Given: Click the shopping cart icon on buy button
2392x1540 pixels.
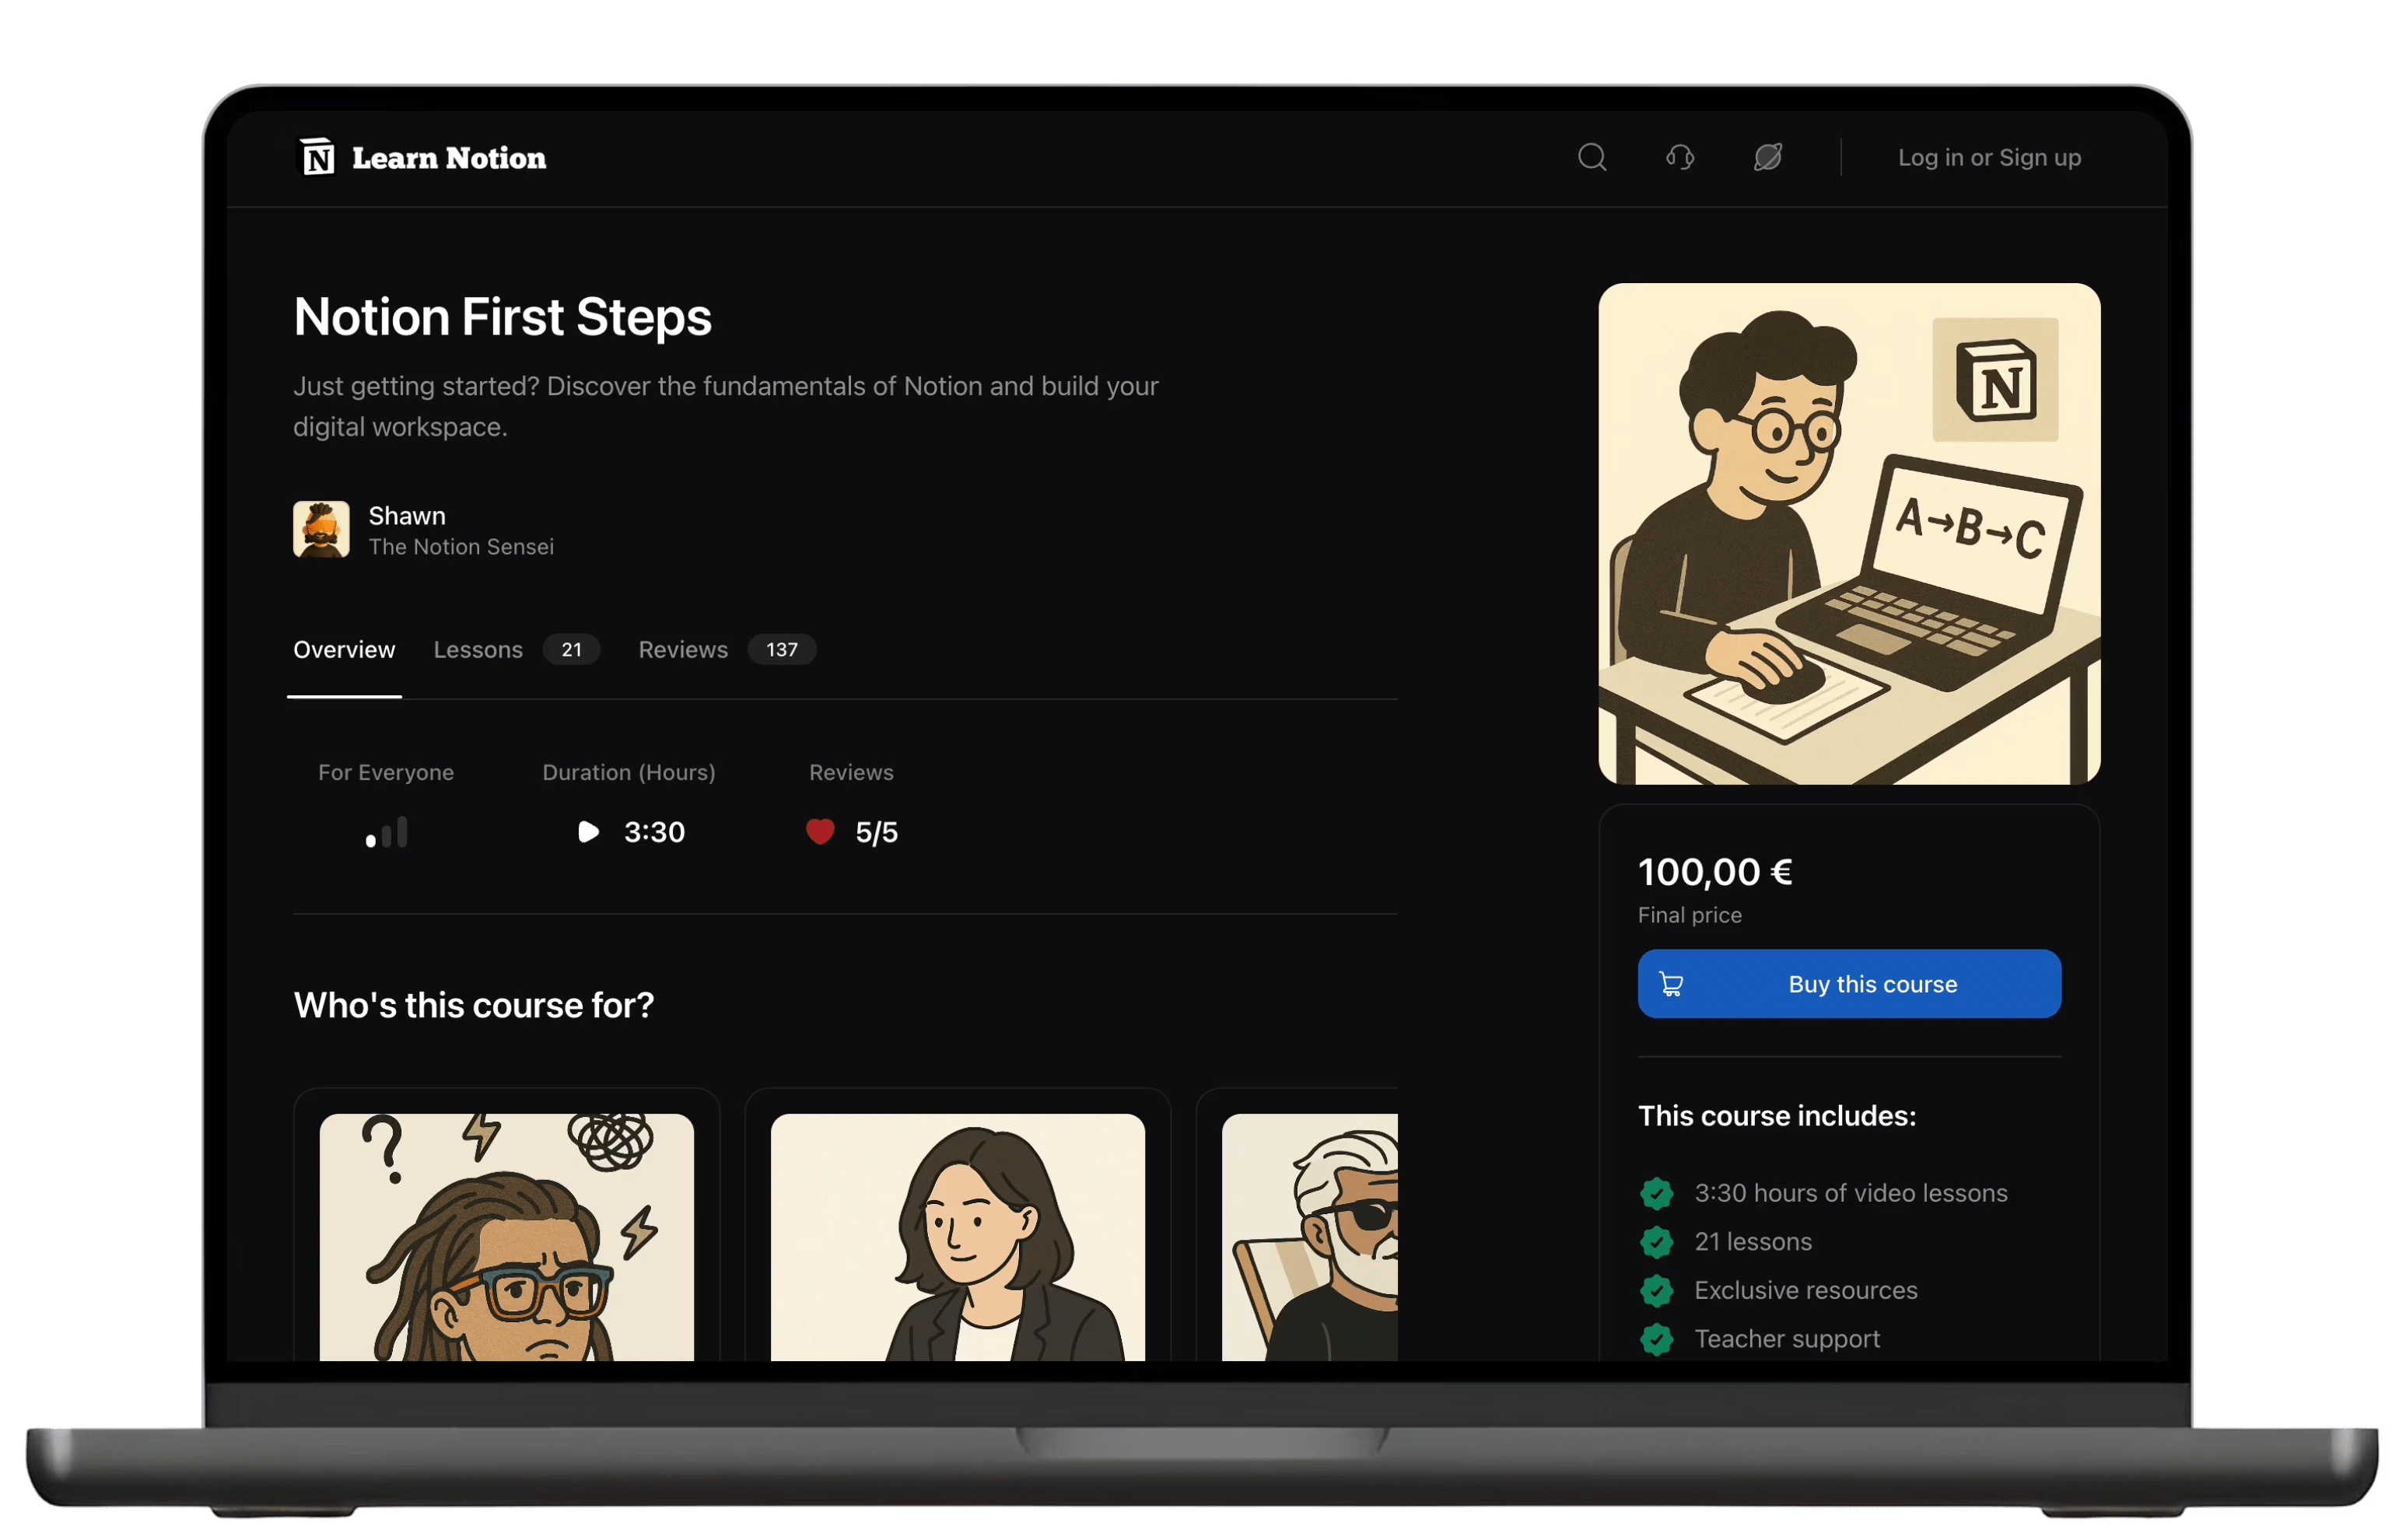Looking at the screenshot, I should 1672,985.
